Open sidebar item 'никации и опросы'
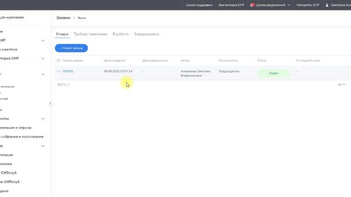351x197 pixels. click(x=16, y=128)
